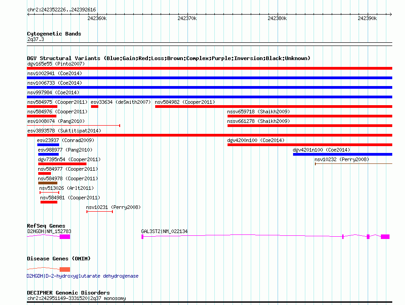Image resolution: width=405 pixels, height=305 pixels.
Task: Click esv1008074 (Pang2010) label
Action: coord(56,121)
